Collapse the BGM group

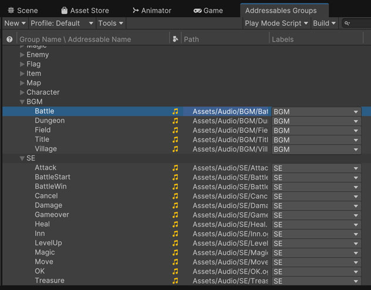coord(22,102)
